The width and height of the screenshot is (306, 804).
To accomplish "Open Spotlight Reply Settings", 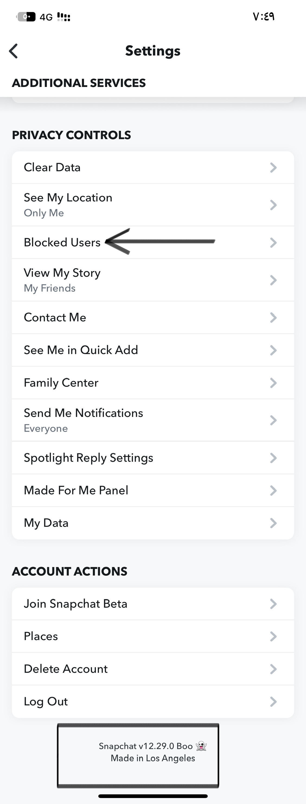I will point(153,458).
